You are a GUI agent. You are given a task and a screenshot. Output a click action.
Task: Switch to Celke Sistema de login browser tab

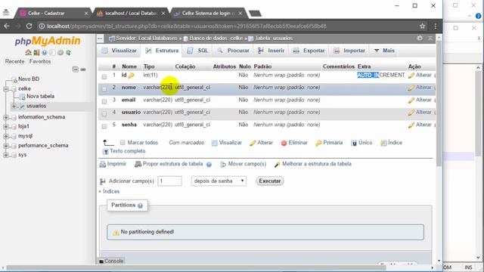(x=208, y=14)
